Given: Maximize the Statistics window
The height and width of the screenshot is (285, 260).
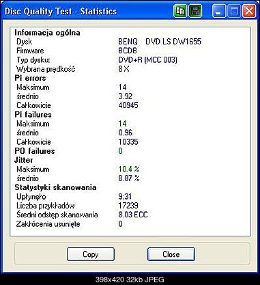Looking at the screenshot, I should coord(234,11).
